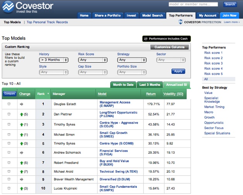Click Michael Simon's green up arrow
This screenshot has height=195, width=243.
pyautogui.click(x=22, y=135)
